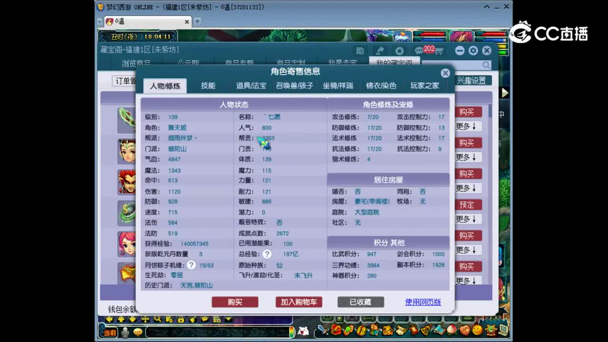The height and width of the screenshot is (342, 608).
Task: Switch to the 道具/法宝 tab
Action: (x=251, y=85)
